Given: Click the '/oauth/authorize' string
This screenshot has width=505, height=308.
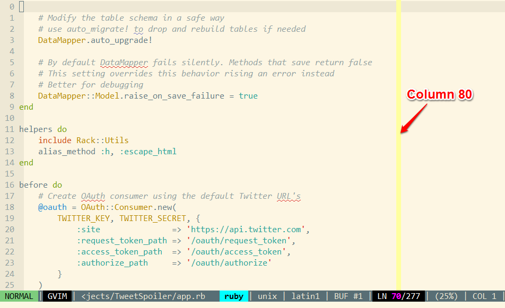Looking at the screenshot, I should 228,263.
